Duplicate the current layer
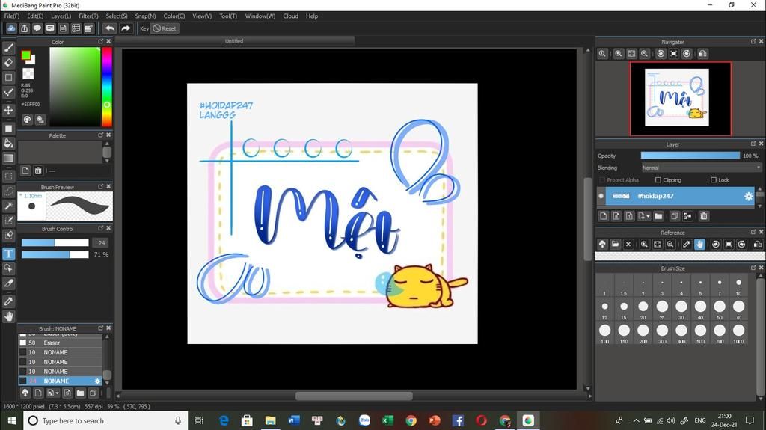Image resolution: width=766 pixels, height=430 pixels. [675, 216]
